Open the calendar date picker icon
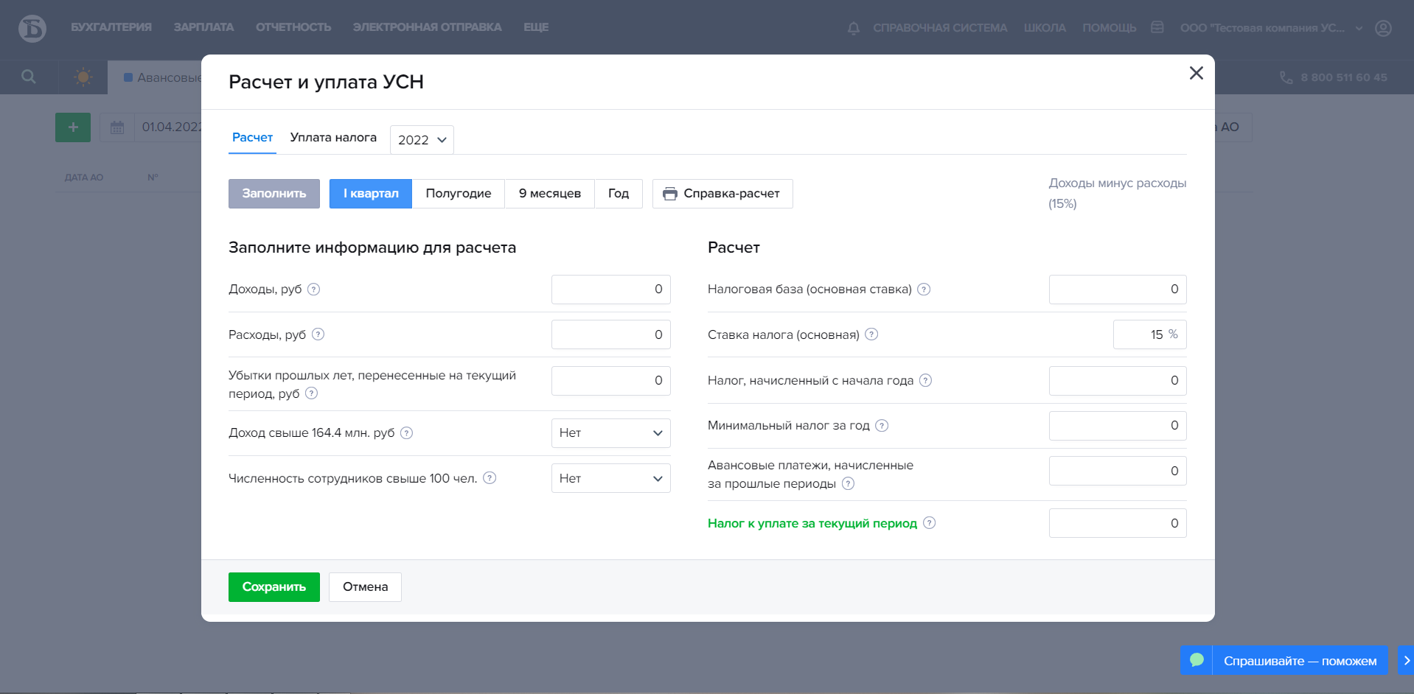1414x694 pixels. click(117, 127)
